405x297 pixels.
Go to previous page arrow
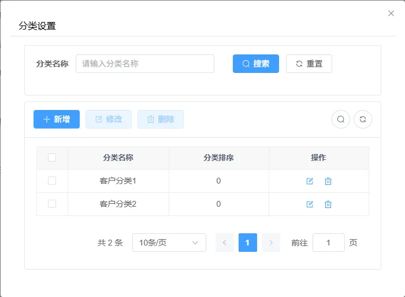coord(225,243)
